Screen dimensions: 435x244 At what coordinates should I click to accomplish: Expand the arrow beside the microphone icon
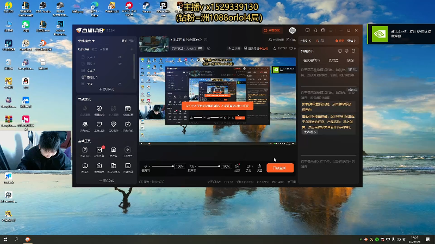[149, 166]
